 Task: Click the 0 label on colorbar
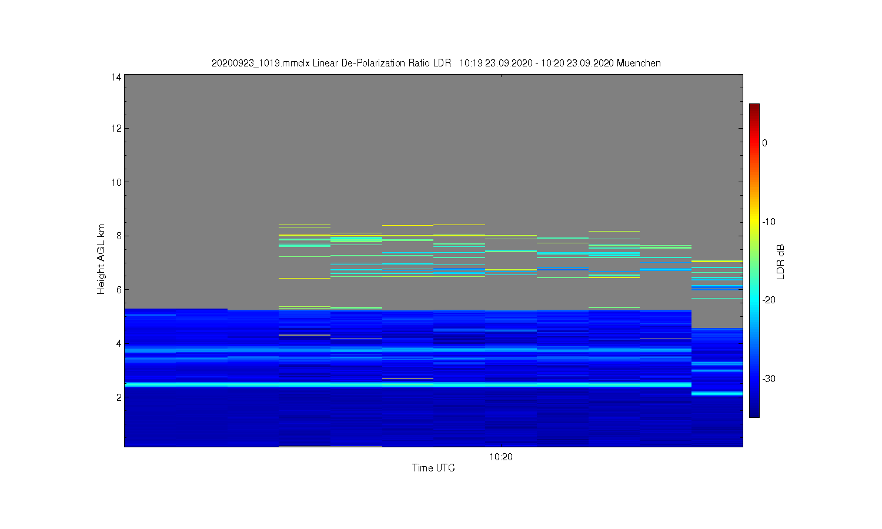(x=764, y=143)
